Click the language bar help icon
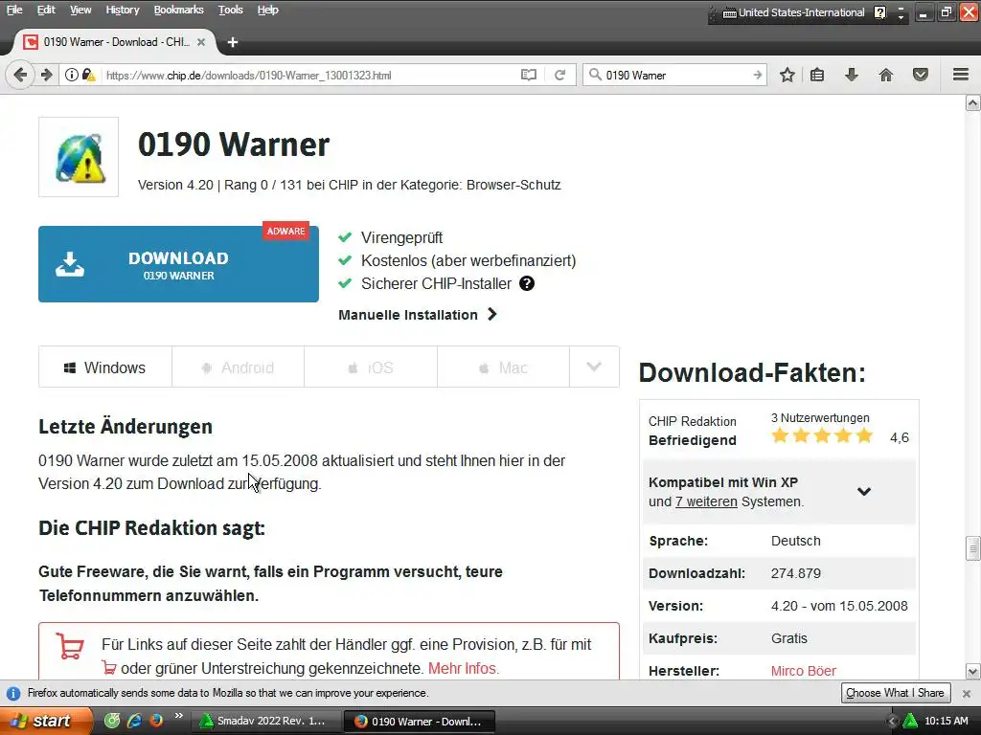The image size is (981, 735). (880, 12)
